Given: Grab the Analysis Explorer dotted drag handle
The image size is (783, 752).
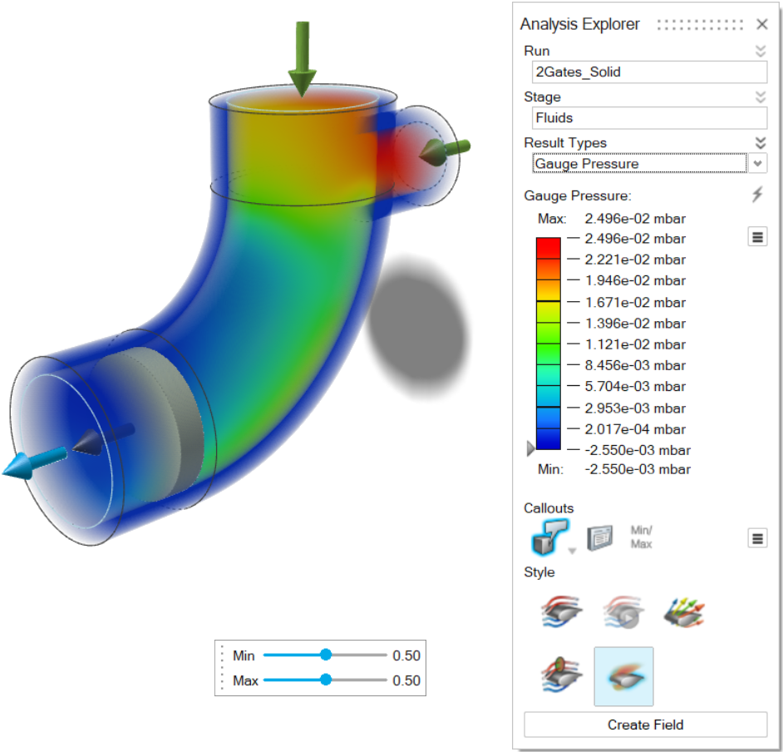Looking at the screenshot, I should [x=700, y=24].
